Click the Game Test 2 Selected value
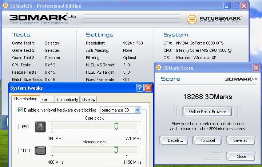262x167 pixels. [52, 50]
